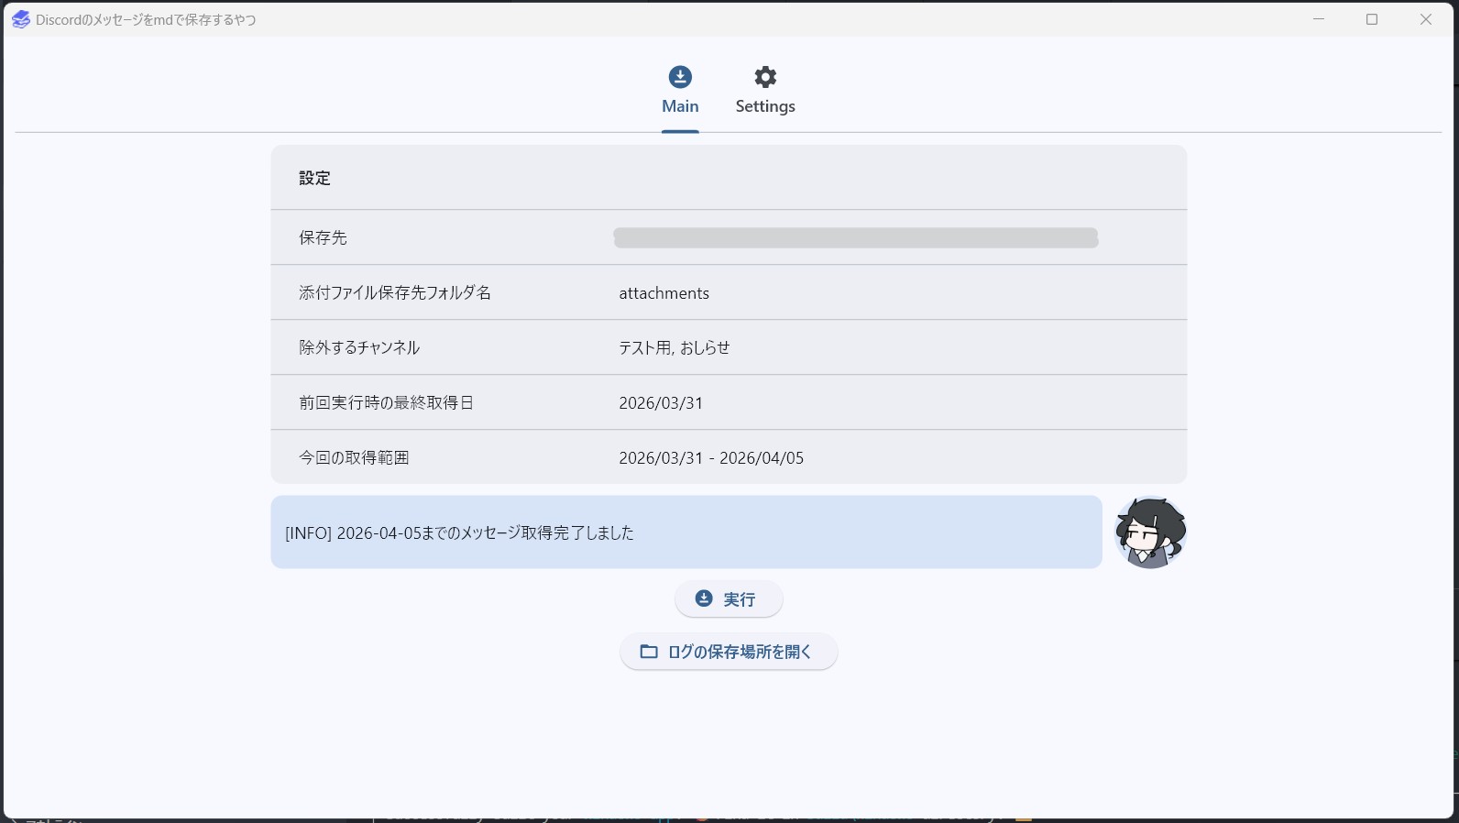This screenshot has width=1459, height=823.
Task: Minimize the application window
Action: [1319, 19]
